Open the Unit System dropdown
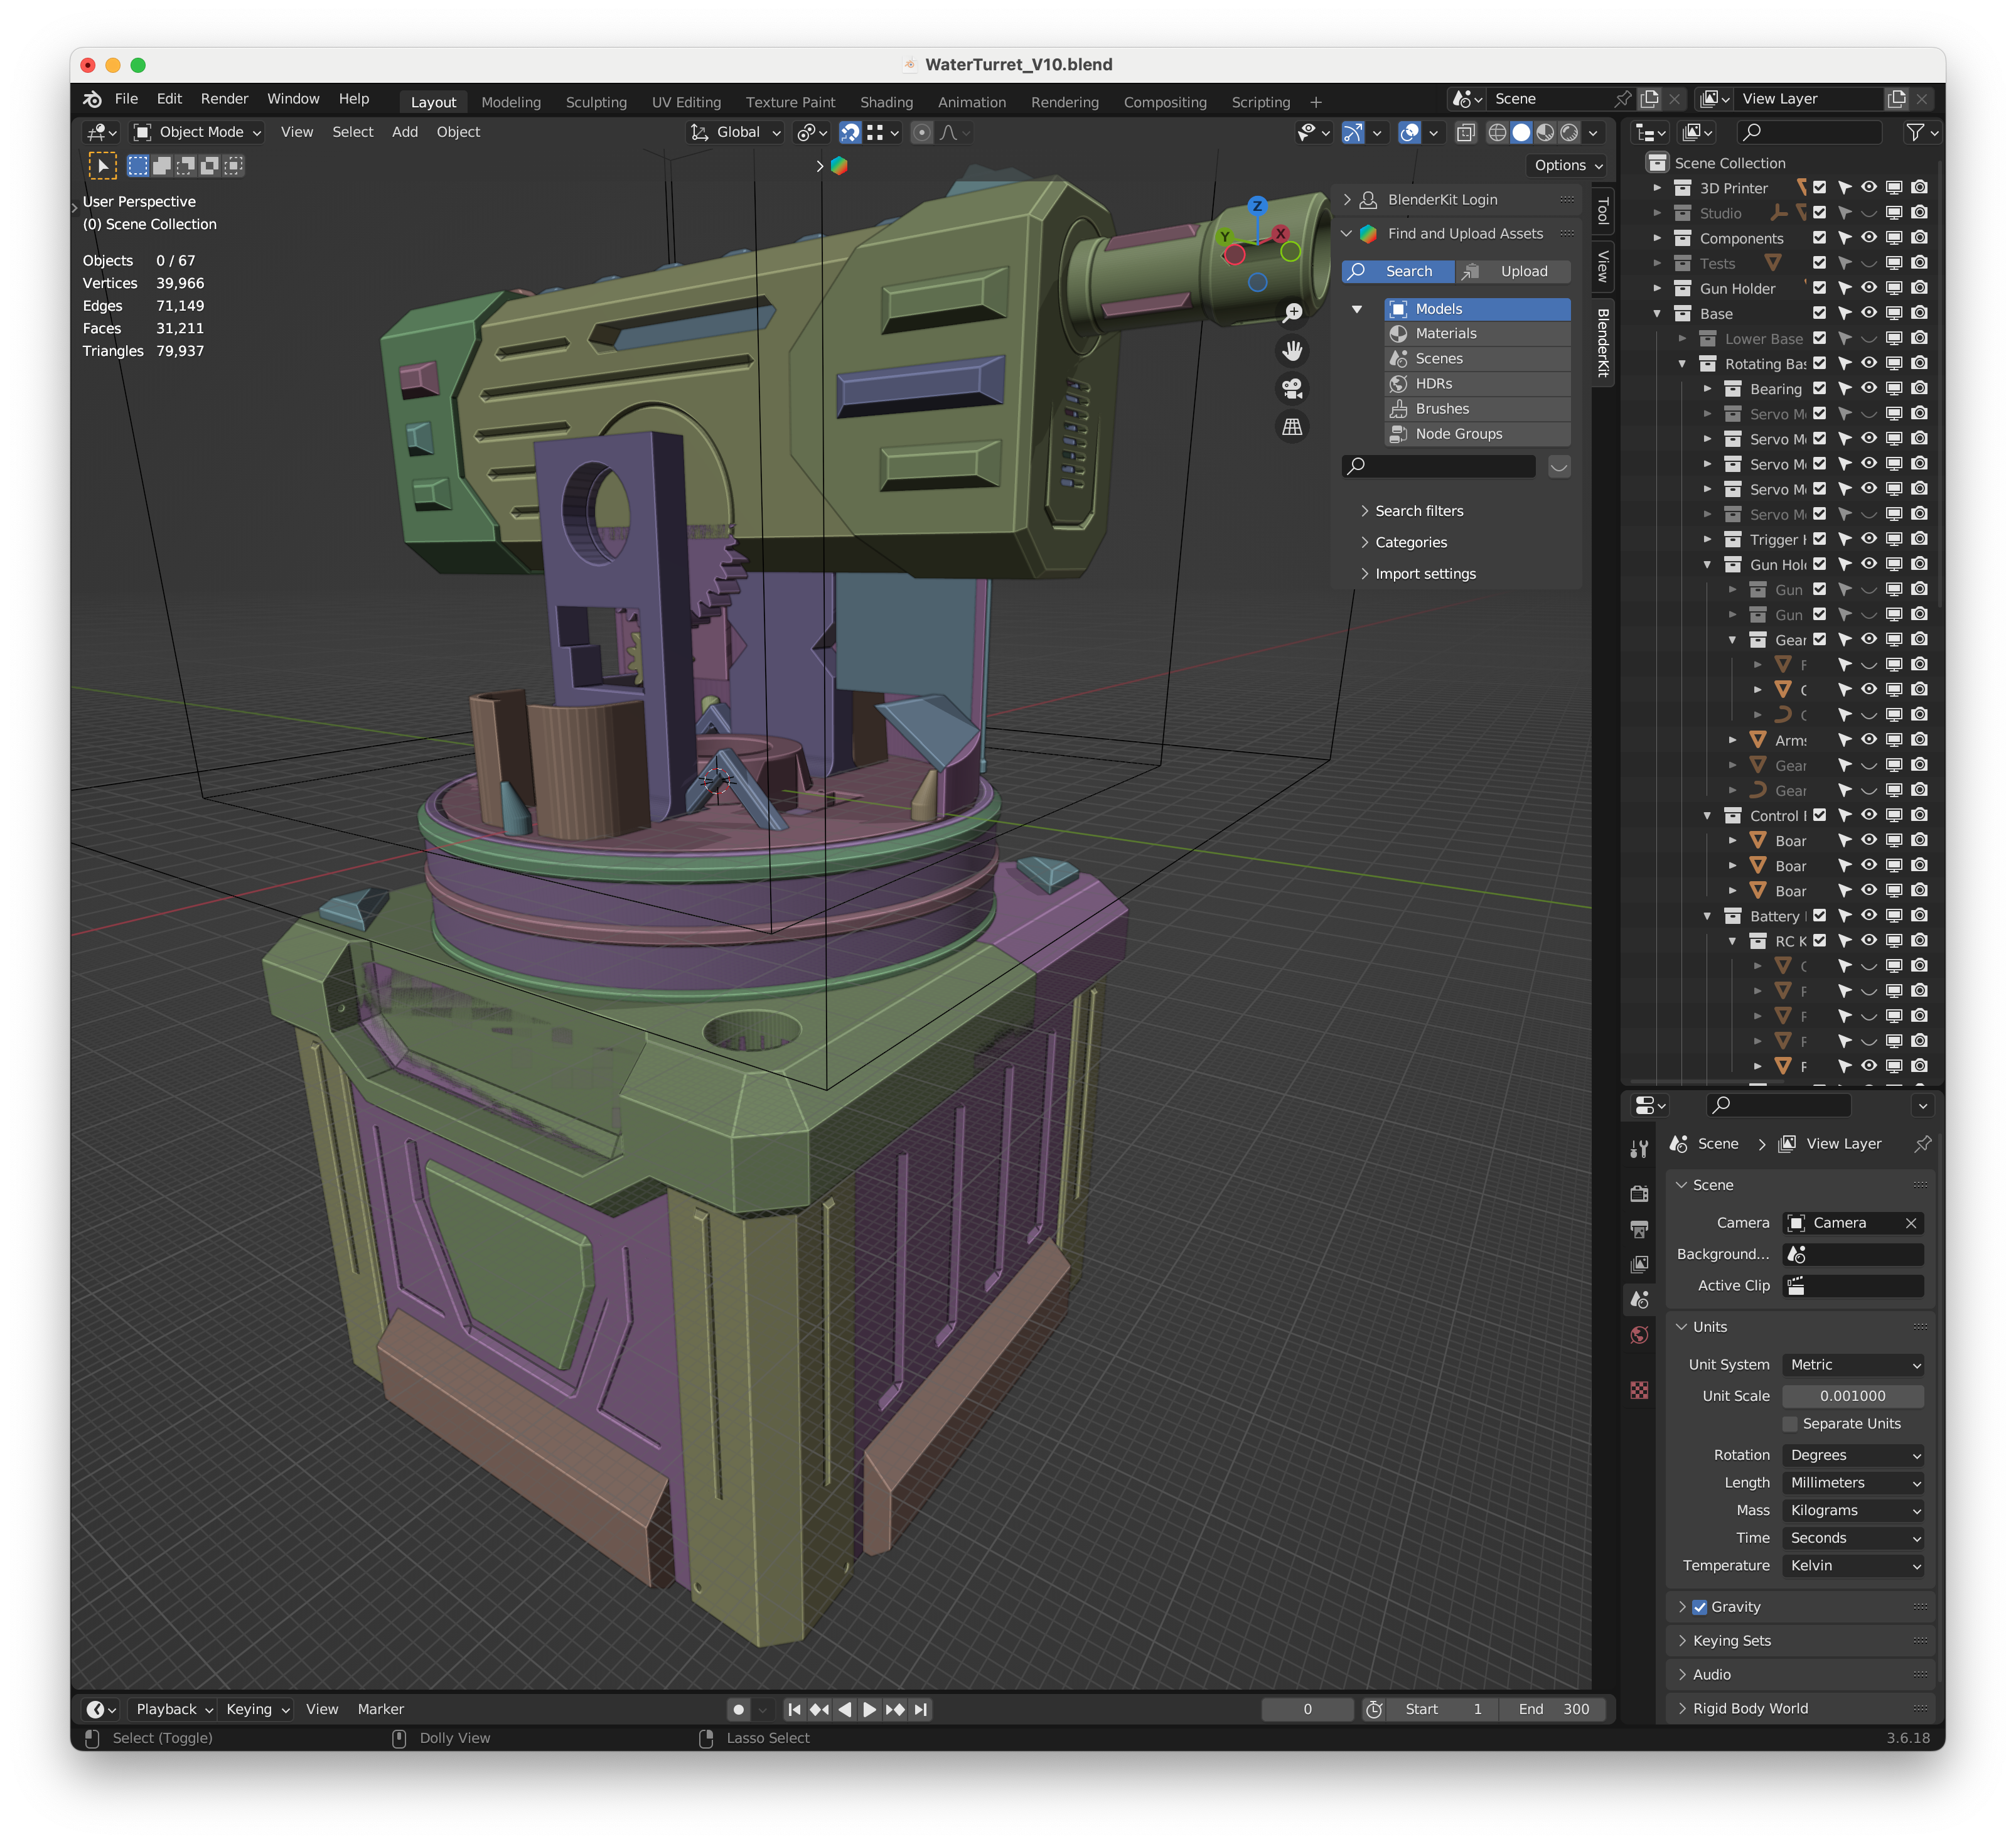The height and width of the screenshot is (1844, 2016). [1853, 1364]
